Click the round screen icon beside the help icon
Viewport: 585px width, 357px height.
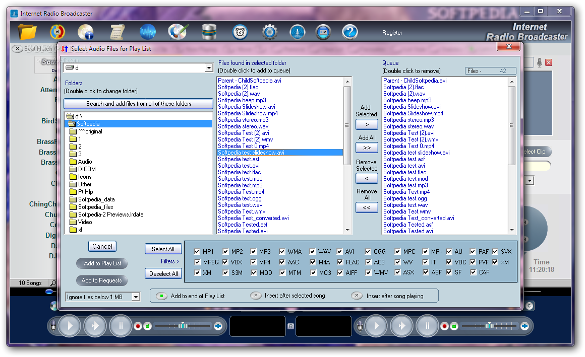(323, 32)
